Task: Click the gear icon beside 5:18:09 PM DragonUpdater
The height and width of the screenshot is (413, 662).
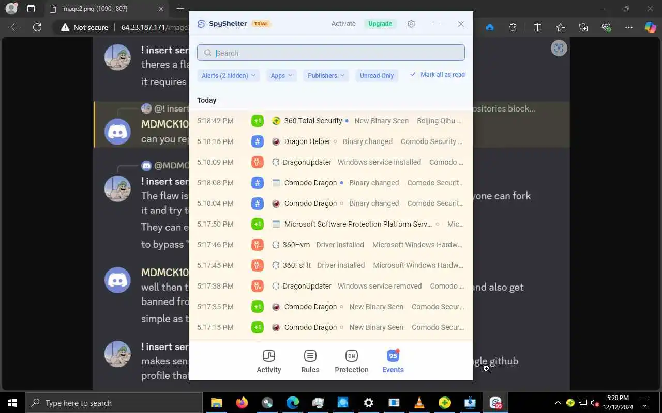Action: [x=276, y=162]
